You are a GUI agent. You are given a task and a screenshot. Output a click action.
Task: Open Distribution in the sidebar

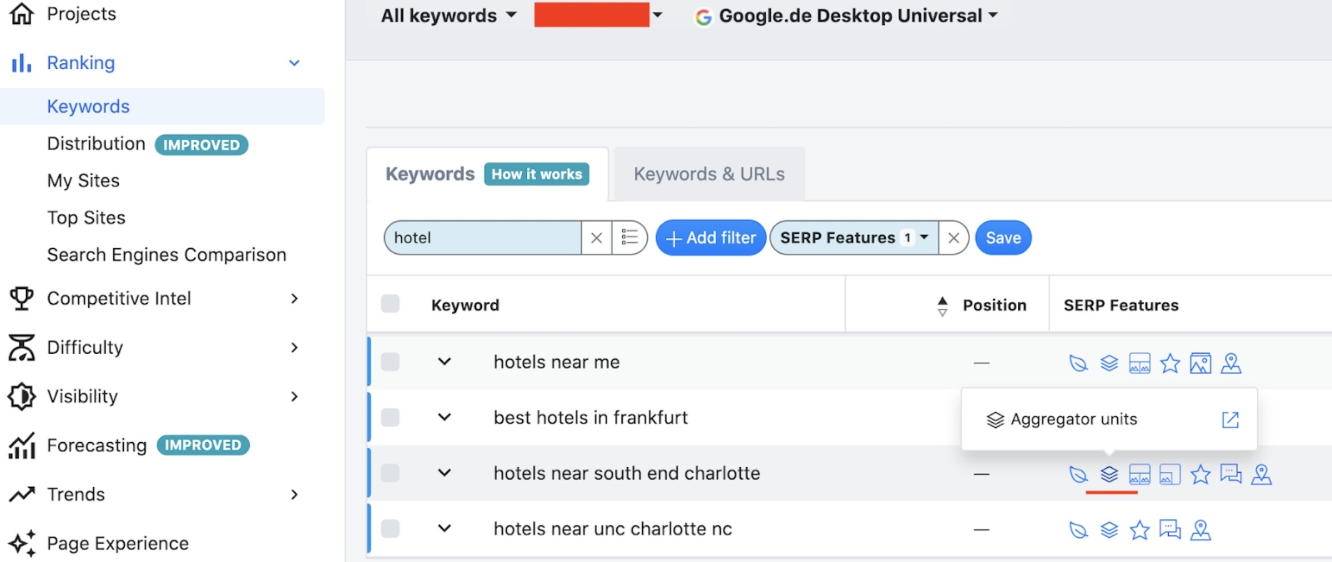pyautogui.click(x=96, y=144)
